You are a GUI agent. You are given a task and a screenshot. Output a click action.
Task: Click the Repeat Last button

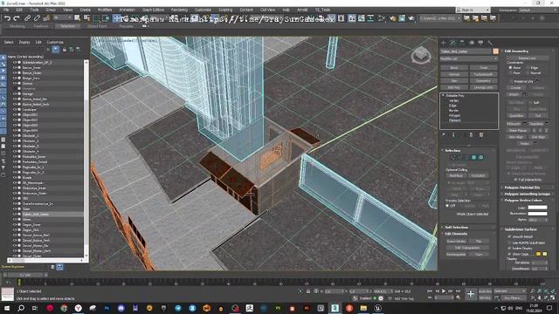(x=527, y=58)
